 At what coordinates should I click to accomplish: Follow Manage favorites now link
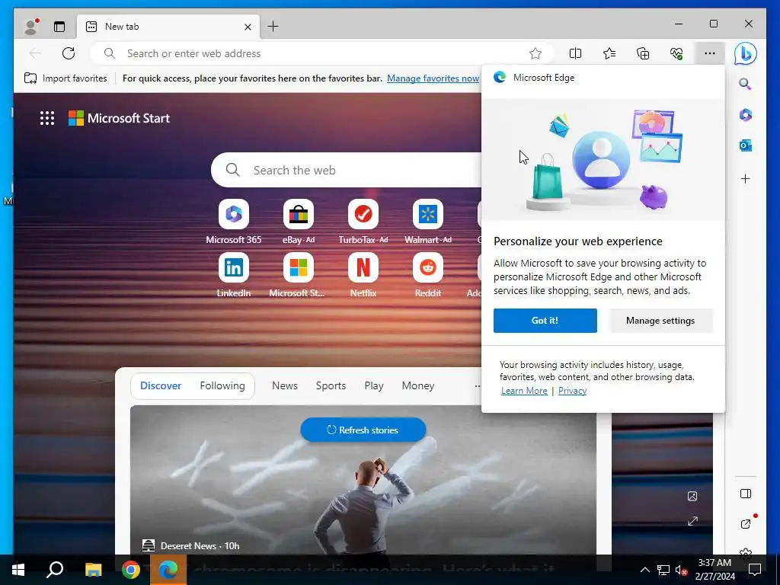(433, 78)
